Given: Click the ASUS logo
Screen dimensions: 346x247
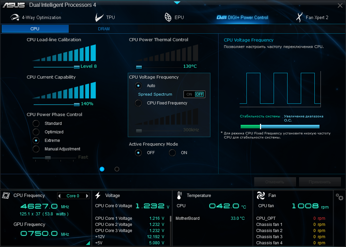Looking at the screenshot, I should click(x=14, y=5).
